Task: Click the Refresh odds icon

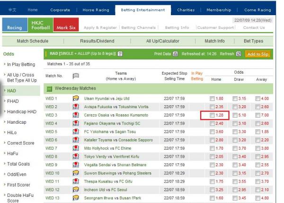Action: tap(239, 54)
